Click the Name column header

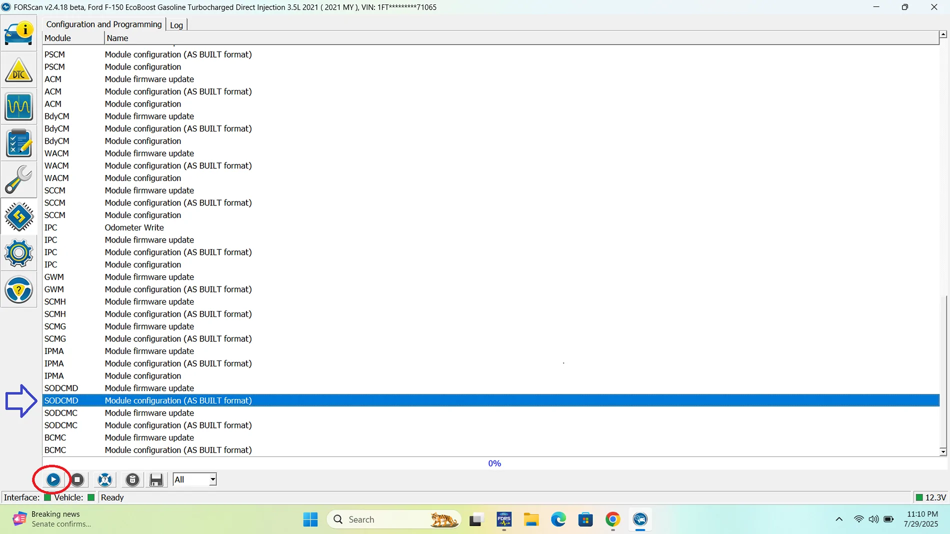521,38
